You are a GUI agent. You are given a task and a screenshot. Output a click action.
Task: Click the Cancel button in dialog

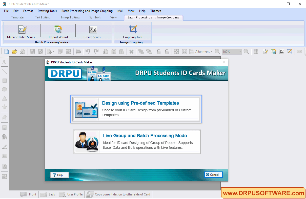(213, 175)
